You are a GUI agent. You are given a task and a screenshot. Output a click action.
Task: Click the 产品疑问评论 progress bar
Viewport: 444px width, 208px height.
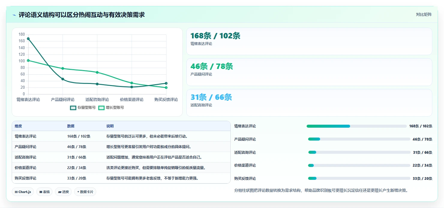click(359, 139)
